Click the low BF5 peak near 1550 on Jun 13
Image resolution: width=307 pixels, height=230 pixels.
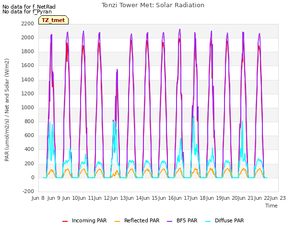117,69
